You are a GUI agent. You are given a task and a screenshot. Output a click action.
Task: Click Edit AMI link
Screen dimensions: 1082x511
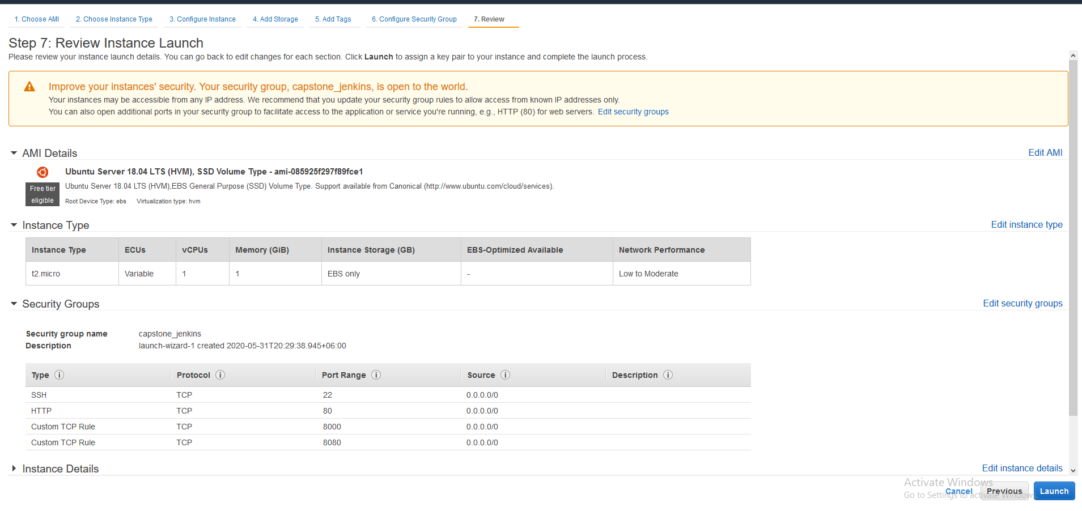pyautogui.click(x=1045, y=152)
